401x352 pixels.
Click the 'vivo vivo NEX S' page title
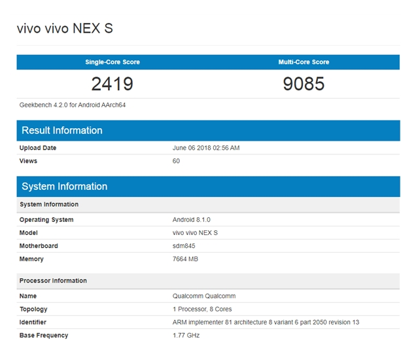(65, 28)
